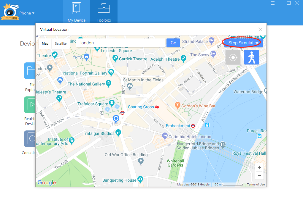Click the Charing Cross rail station icon
The image size is (303, 210).
(157, 107)
